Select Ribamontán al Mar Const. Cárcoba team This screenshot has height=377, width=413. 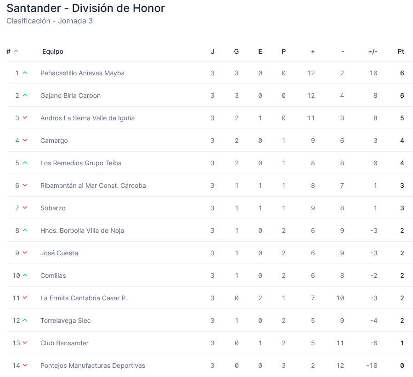tap(93, 186)
